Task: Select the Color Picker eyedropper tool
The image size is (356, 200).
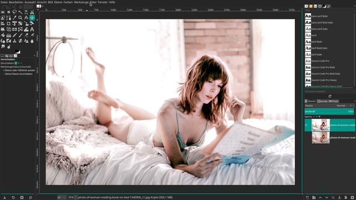Action: [x=14, y=18]
